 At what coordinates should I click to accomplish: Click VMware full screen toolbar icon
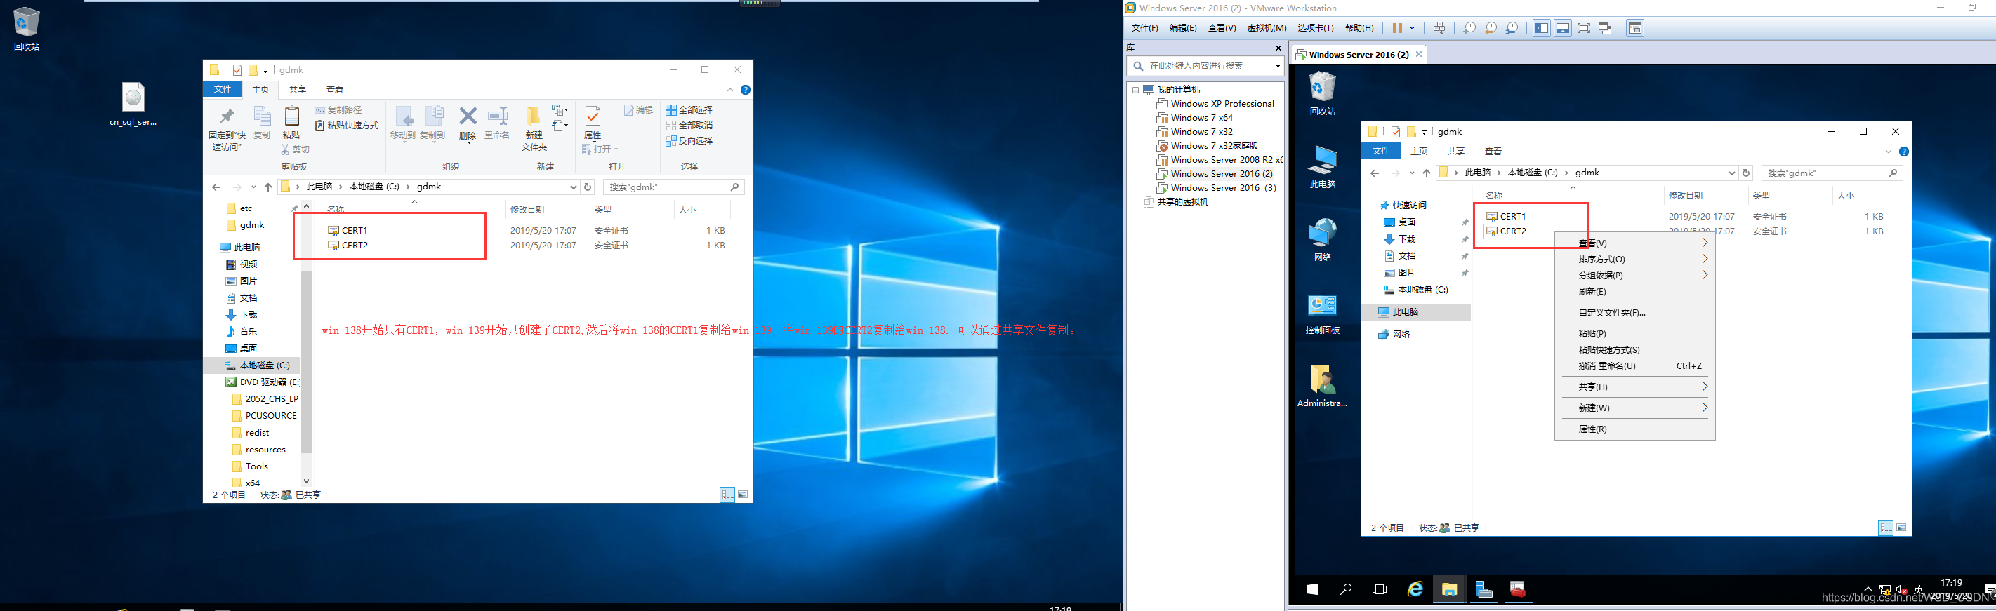[1584, 28]
